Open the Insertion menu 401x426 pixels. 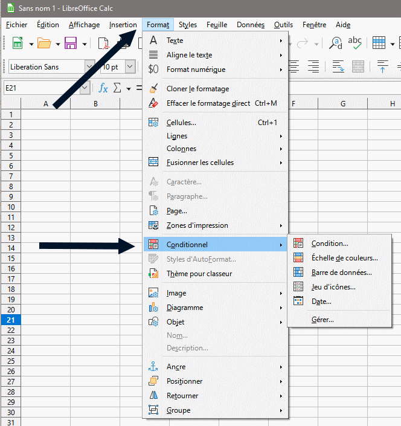[x=123, y=25]
